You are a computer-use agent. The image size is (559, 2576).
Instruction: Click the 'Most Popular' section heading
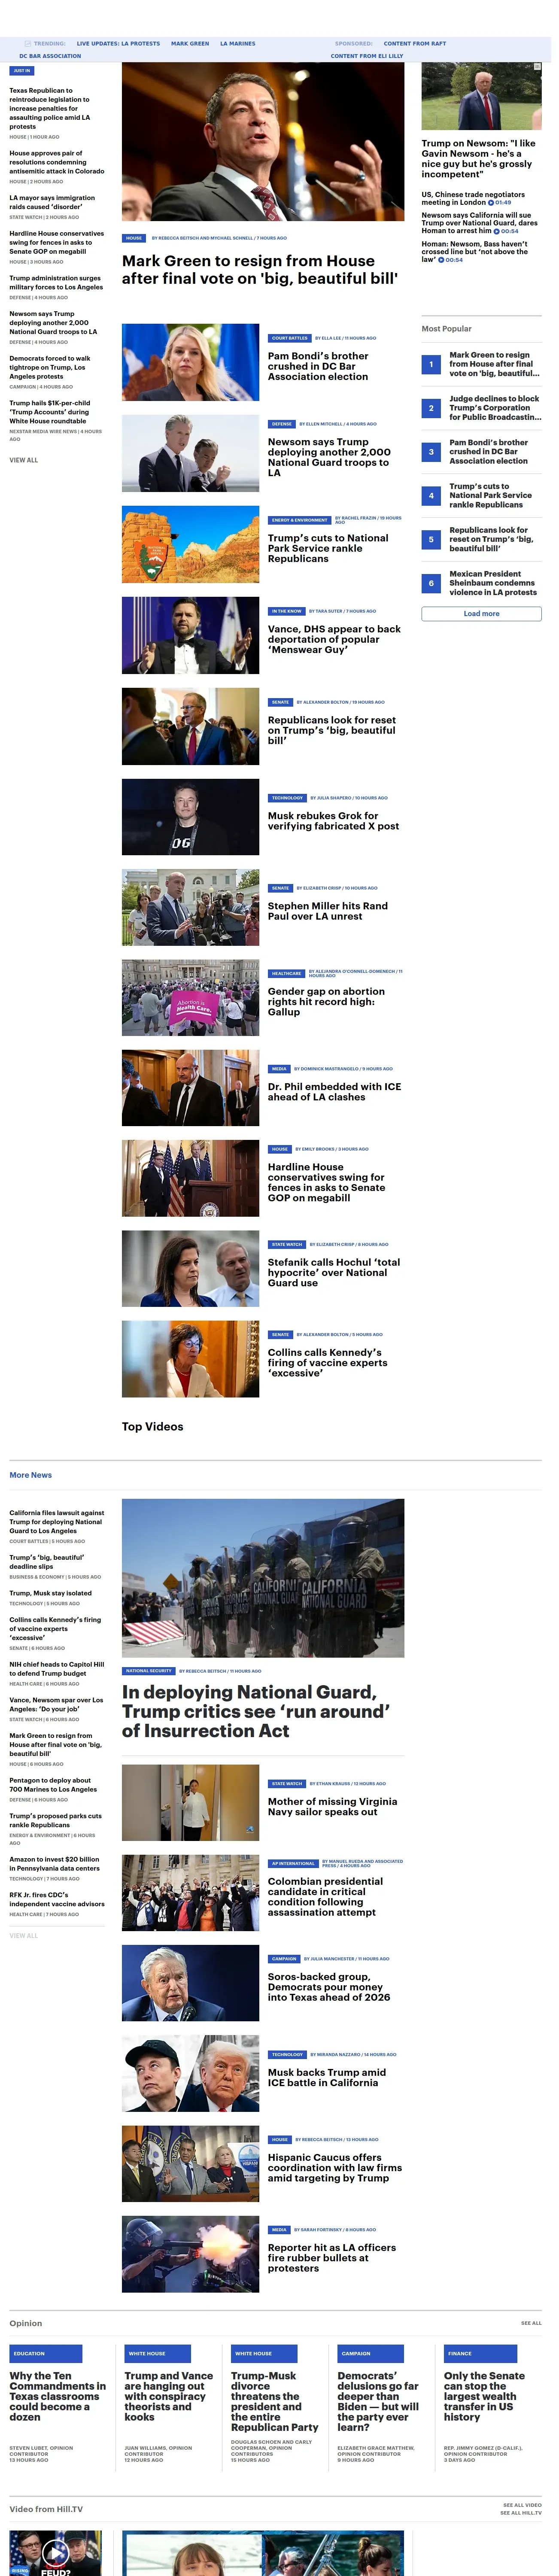pyautogui.click(x=447, y=329)
